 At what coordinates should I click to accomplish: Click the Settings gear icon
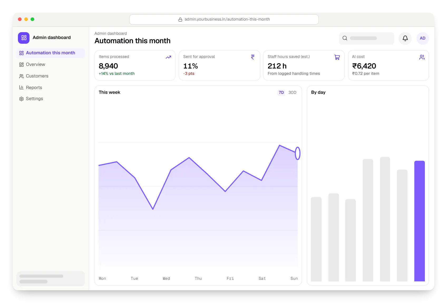coord(21,99)
